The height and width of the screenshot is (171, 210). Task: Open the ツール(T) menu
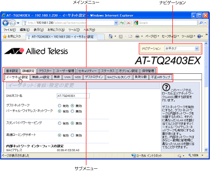[x=74, y=30]
